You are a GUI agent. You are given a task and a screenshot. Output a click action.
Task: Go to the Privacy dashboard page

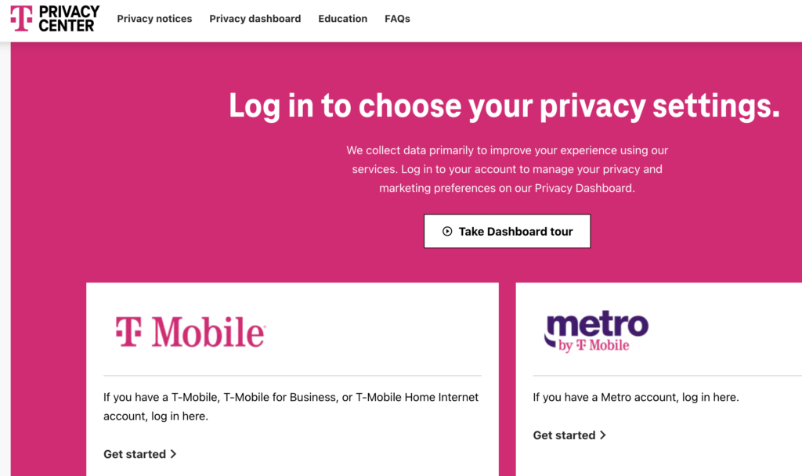point(255,19)
